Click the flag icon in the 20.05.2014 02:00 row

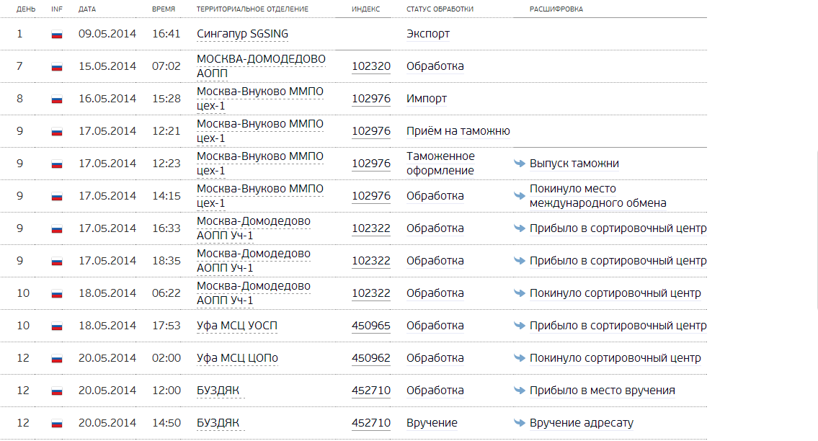57,359
